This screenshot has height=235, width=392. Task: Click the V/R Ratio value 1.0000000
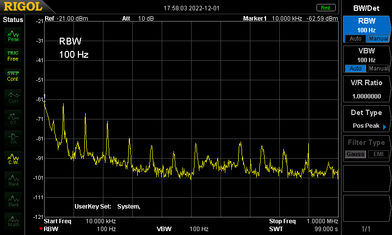coord(367,96)
